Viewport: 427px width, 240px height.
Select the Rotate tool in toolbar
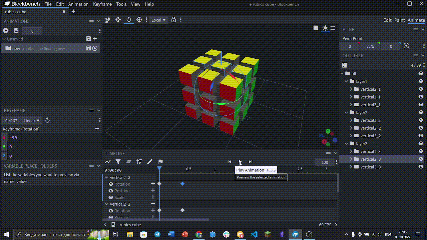coord(129,20)
